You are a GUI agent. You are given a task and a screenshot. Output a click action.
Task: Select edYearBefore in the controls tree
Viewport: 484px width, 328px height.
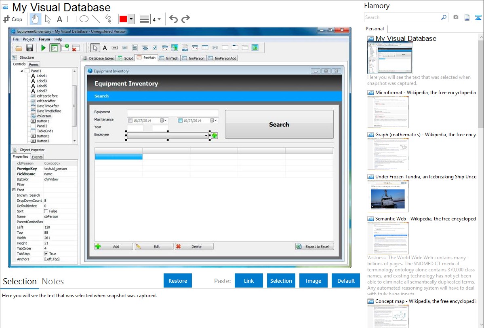coord(47,96)
